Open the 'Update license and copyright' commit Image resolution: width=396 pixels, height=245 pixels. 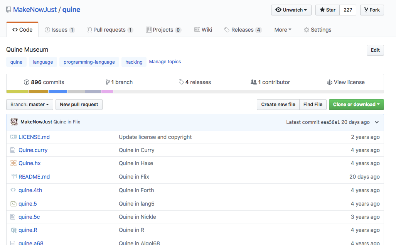[155, 137]
